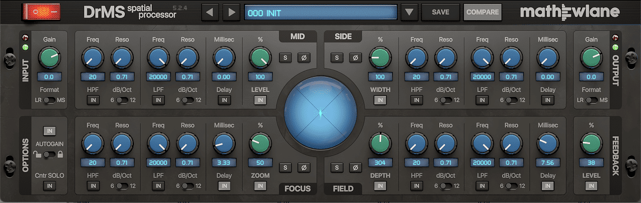The height and width of the screenshot is (203, 641).
Task: Solo the MID section with S button
Action: 285,58
